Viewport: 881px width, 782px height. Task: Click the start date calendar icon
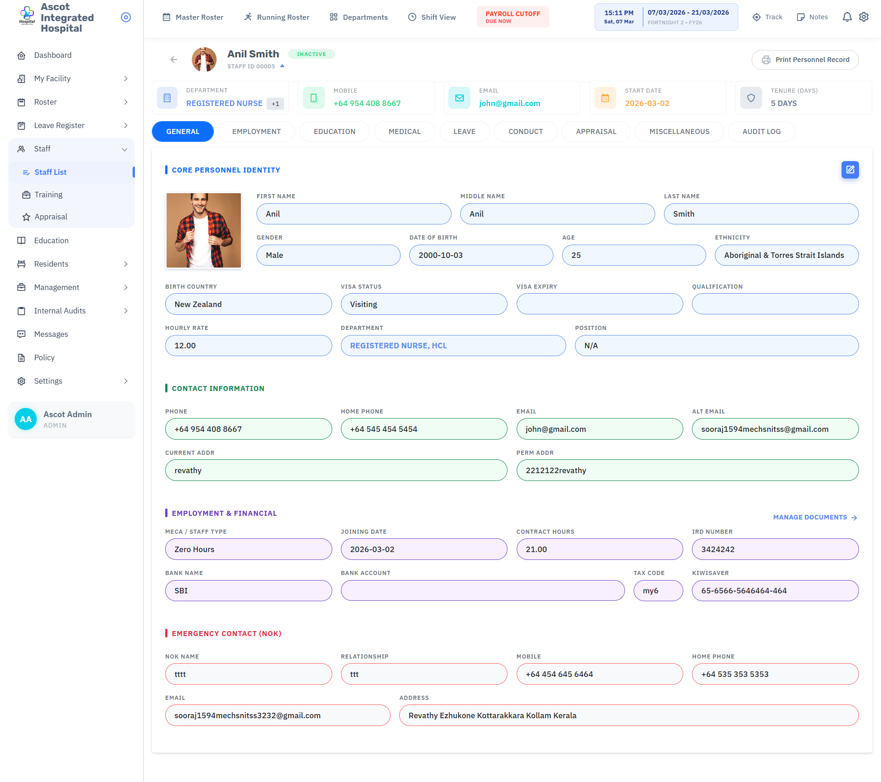pyautogui.click(x=605, y=98)
